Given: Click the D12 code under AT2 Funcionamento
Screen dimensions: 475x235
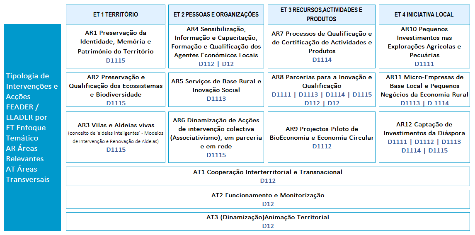Looking at the screenshot, I should pos(268,204).
